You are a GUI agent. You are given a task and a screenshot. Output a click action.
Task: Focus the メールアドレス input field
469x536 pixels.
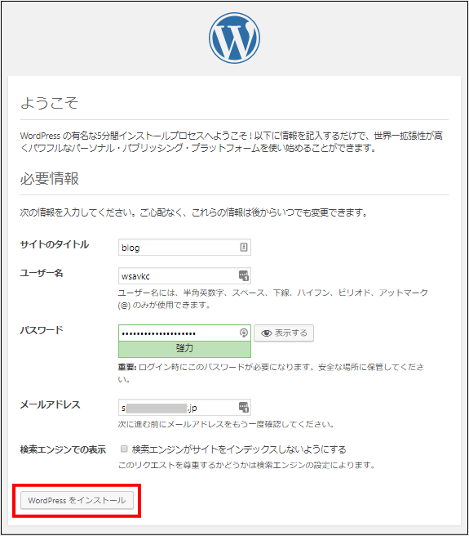click(184, 408)
